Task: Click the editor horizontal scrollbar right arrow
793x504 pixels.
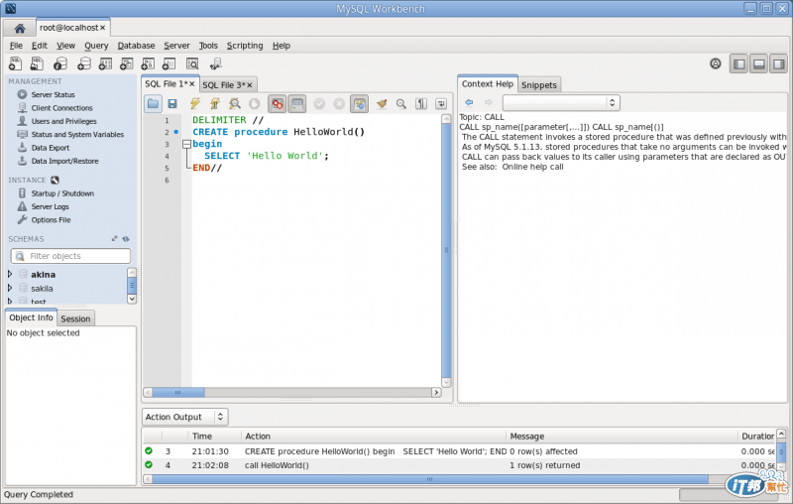Action: pos(436,392)
